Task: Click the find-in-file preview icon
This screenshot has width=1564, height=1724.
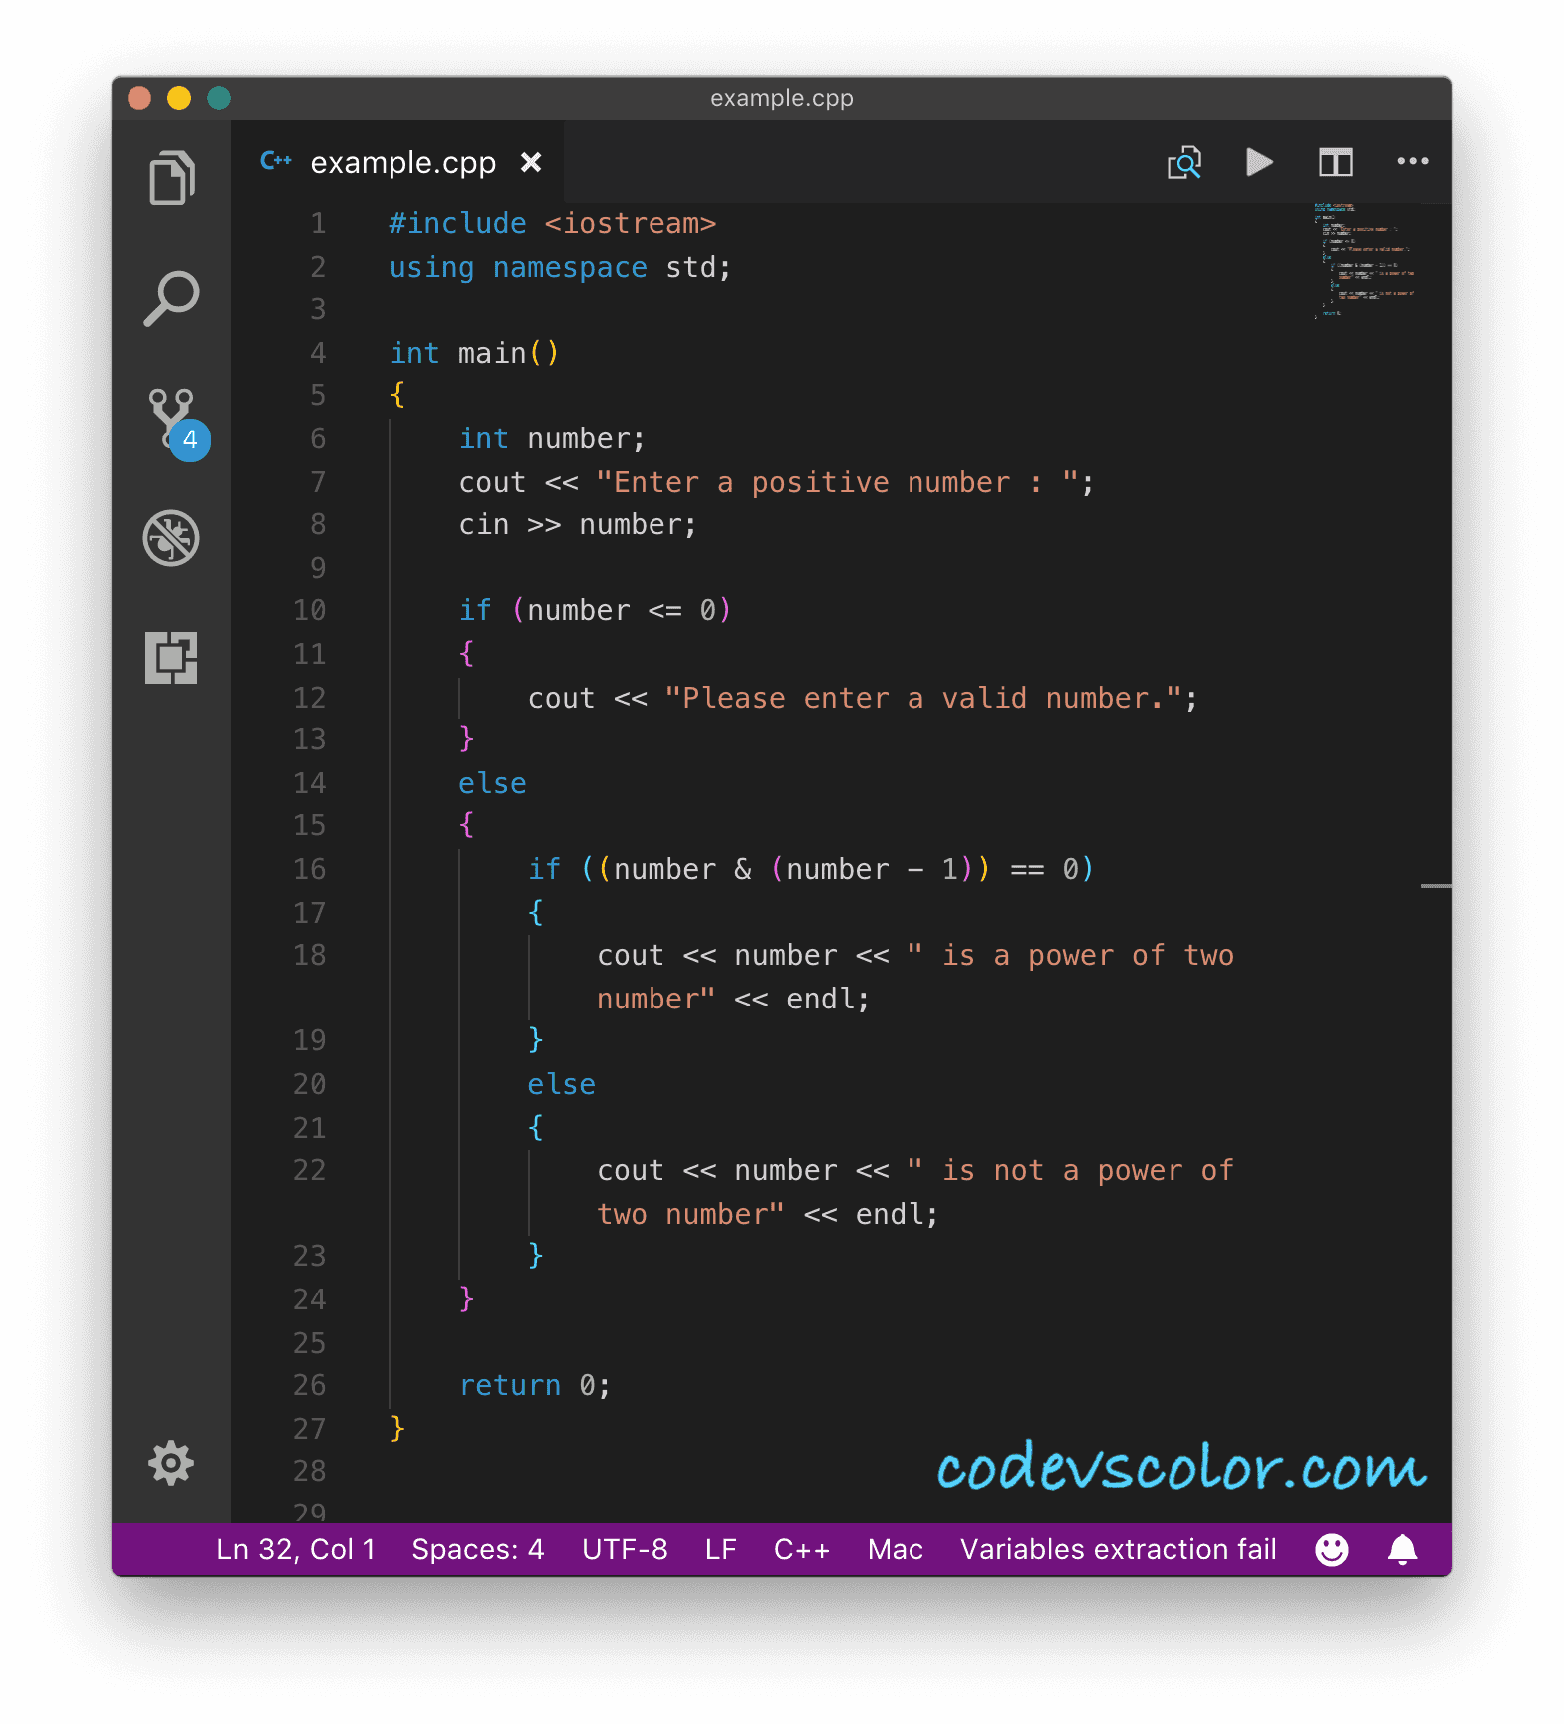Action: 1184,162
